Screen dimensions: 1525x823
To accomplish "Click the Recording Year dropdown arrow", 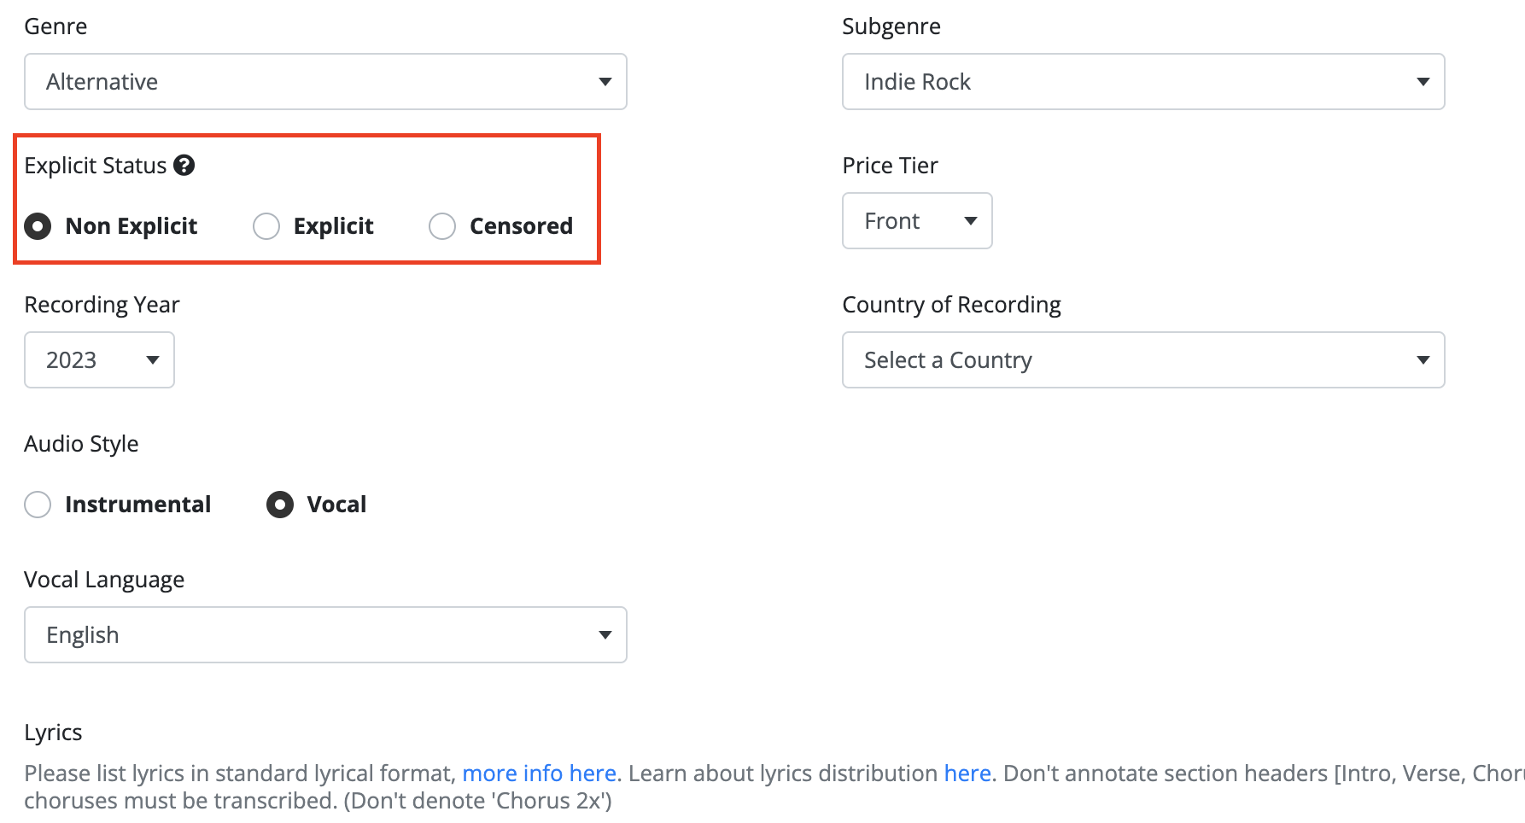I will coord(153,360).
